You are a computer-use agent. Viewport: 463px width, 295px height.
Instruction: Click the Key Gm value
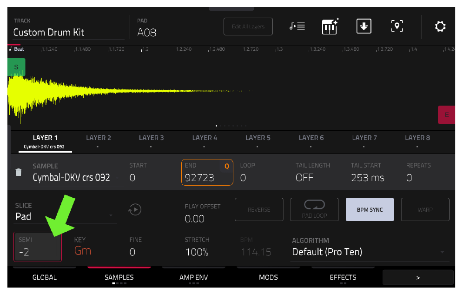pos(82,250)
